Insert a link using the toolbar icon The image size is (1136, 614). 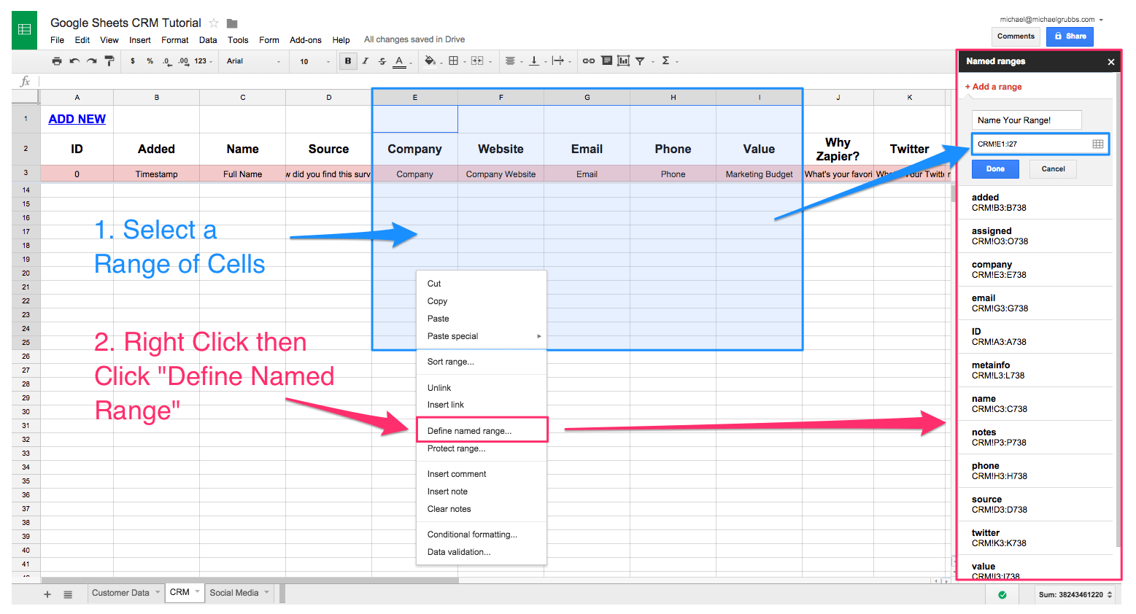point(589,61)
